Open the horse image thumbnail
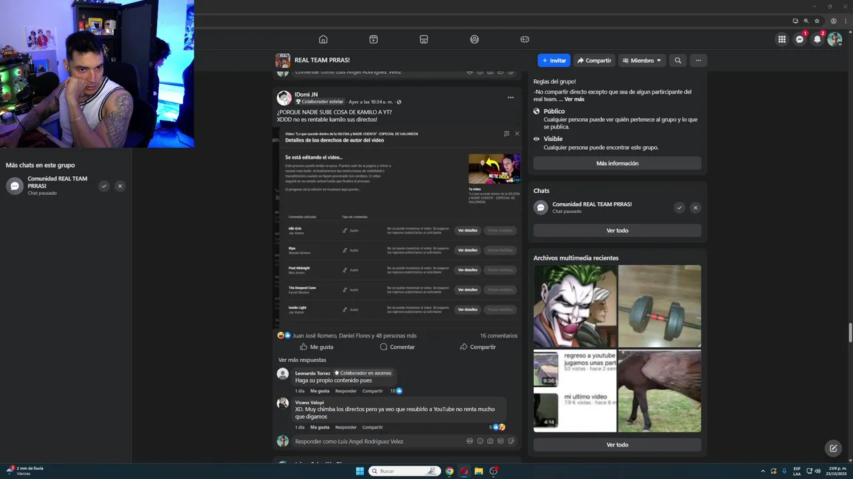The height and width of the screenshot is (479, 853). click(660, 391)
